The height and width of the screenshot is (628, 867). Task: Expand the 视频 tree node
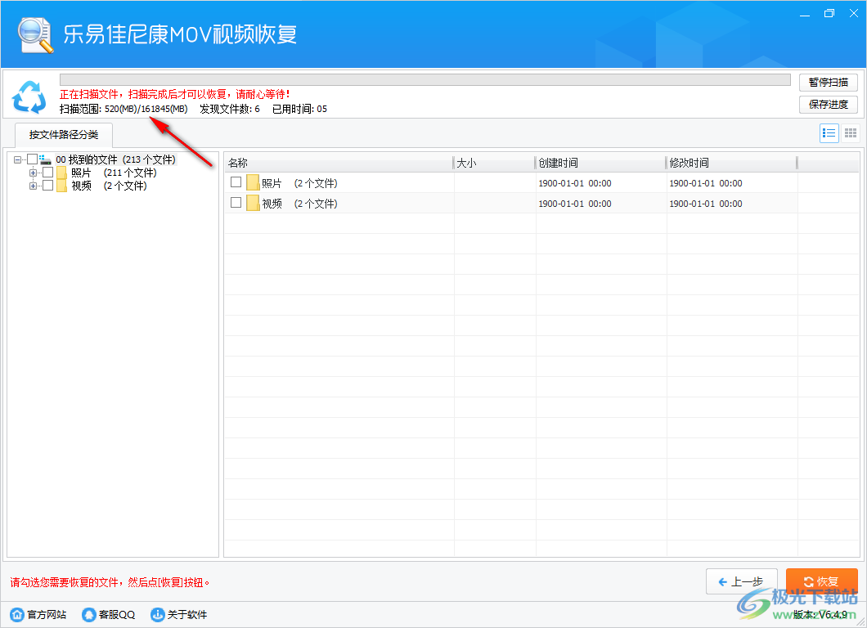pos(34,186)
